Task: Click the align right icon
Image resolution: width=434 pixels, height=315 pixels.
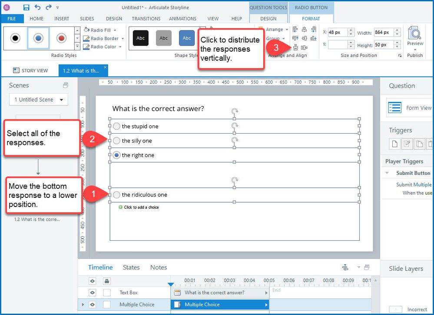Action: tap(313, 30)
